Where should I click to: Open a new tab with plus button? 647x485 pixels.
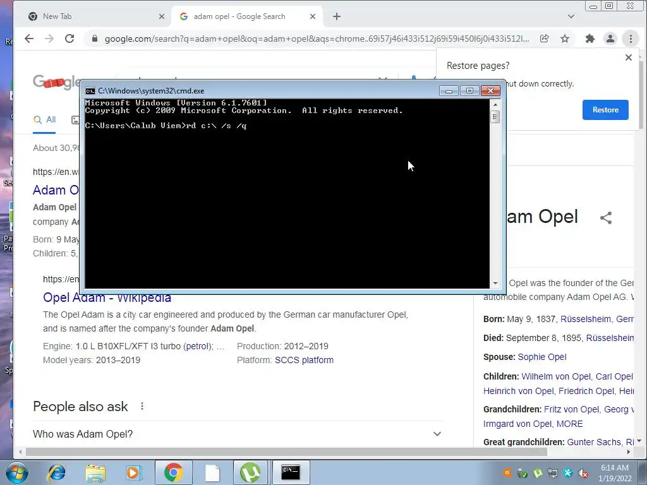tap(337, 16)
